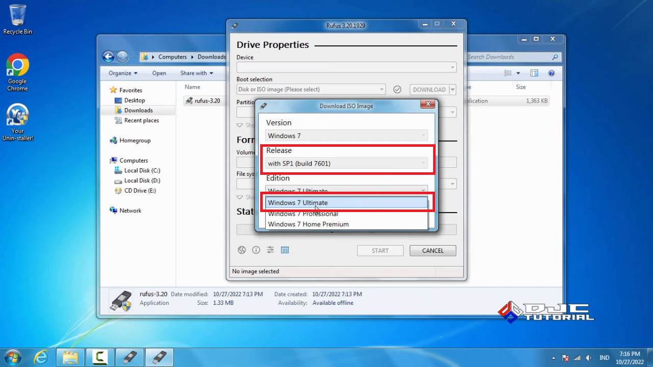Select Favorites in Explorer navigation pane

[x=131, y=90]
